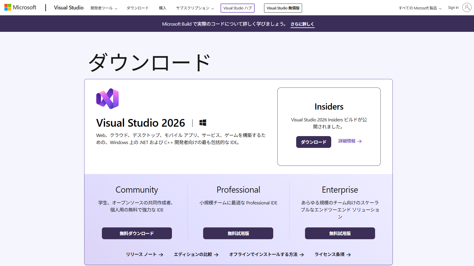474x266 pixels.
Task: Expand the サブスクリプション dropdown menu
Action: (x=195, y=8)
